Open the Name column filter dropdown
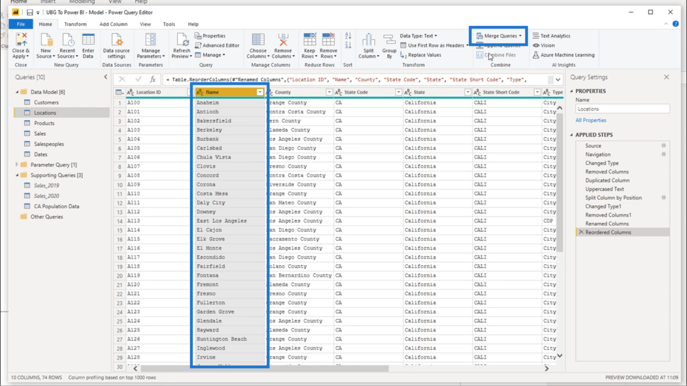Image resolution: width=687 pixels, height=386 pixels. click(260, 92)
